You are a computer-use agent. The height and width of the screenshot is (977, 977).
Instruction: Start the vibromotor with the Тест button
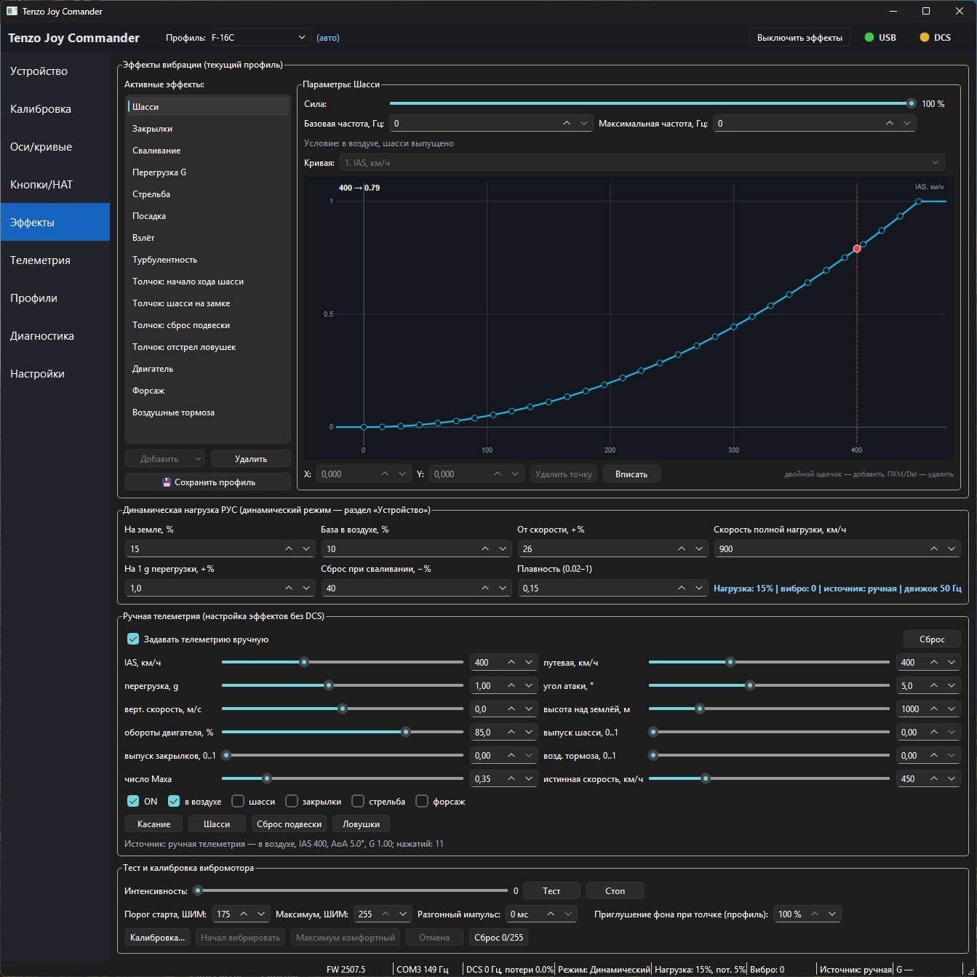[551, 890]
